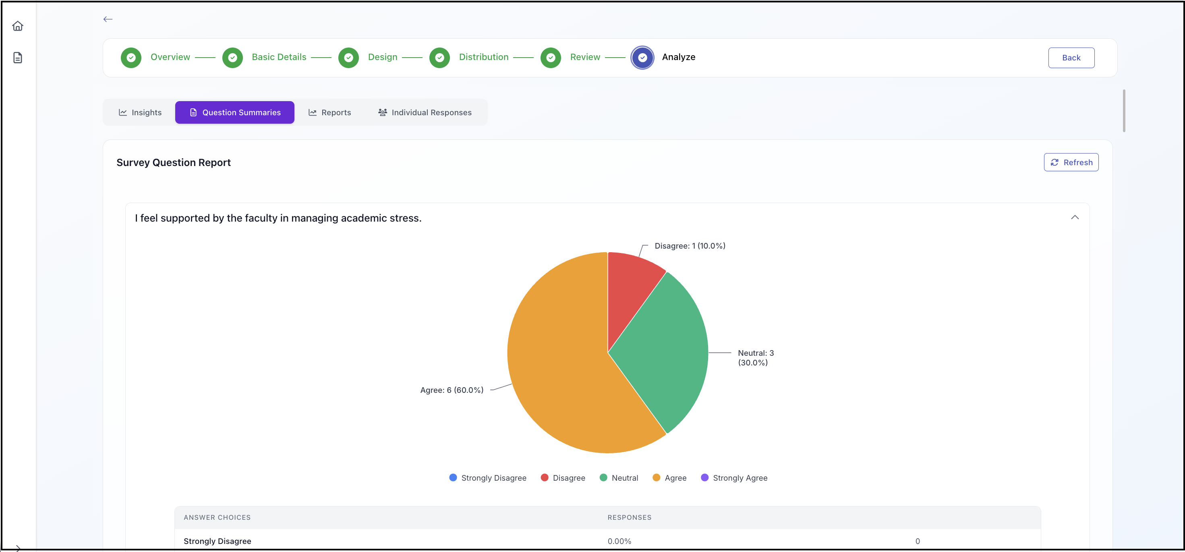Toggle Strongly Disagree legend item
Viewport: 1185px width, 552px height.
pos(488,478)
